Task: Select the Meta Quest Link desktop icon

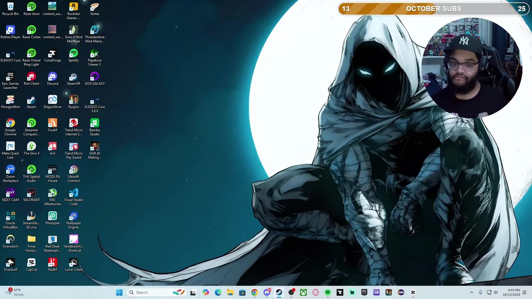Action: (x=10, y=151)
